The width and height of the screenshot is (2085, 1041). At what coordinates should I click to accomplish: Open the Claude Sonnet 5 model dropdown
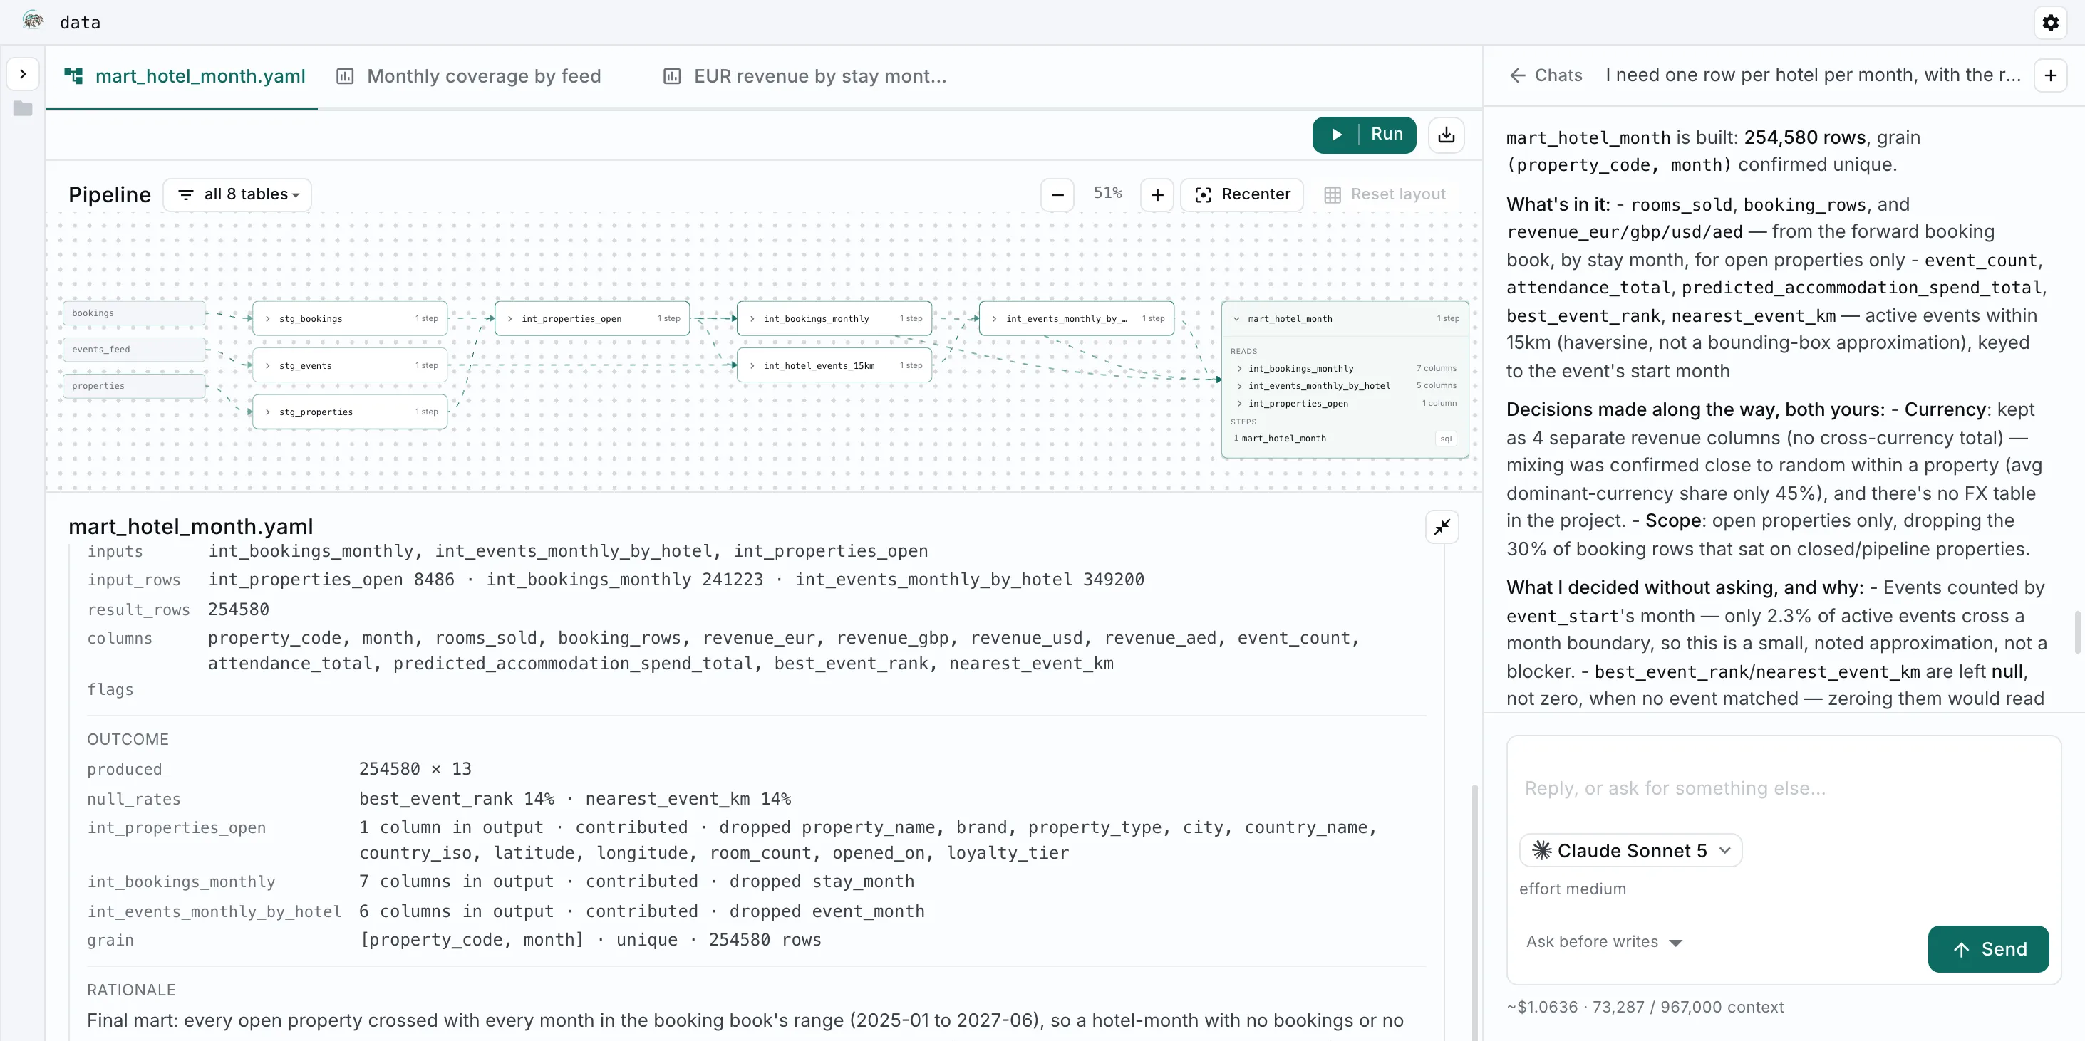click(x=1630, y=851)
